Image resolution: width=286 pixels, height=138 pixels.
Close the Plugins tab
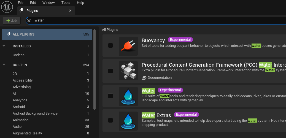[70, 10]
